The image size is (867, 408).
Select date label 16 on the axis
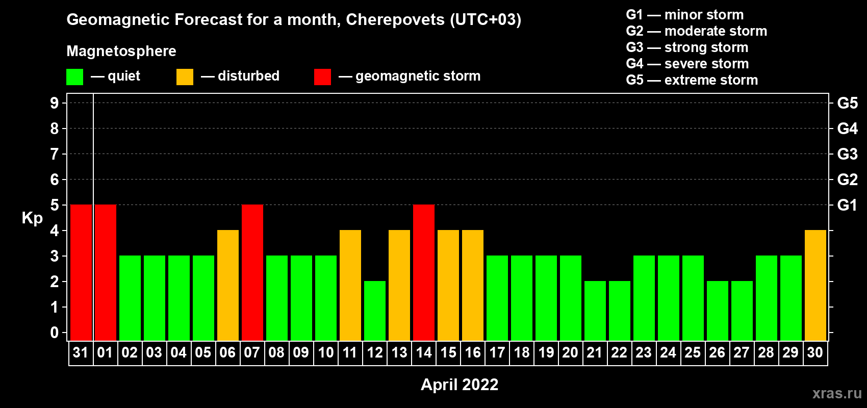pos(473,353)
